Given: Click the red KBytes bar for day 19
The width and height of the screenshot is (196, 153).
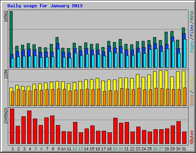Looking at the screenshot, I should 115,131.
